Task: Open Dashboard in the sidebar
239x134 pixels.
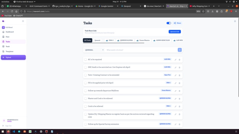Action: pos(13,32)
